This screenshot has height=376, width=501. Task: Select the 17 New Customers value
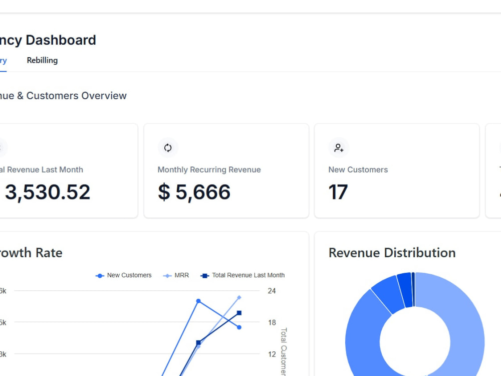point(338,192)
